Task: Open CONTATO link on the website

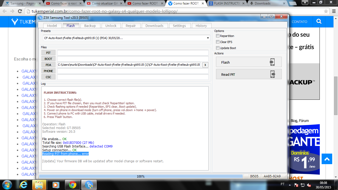Action: pyautogui.click(x=299, y=22)
